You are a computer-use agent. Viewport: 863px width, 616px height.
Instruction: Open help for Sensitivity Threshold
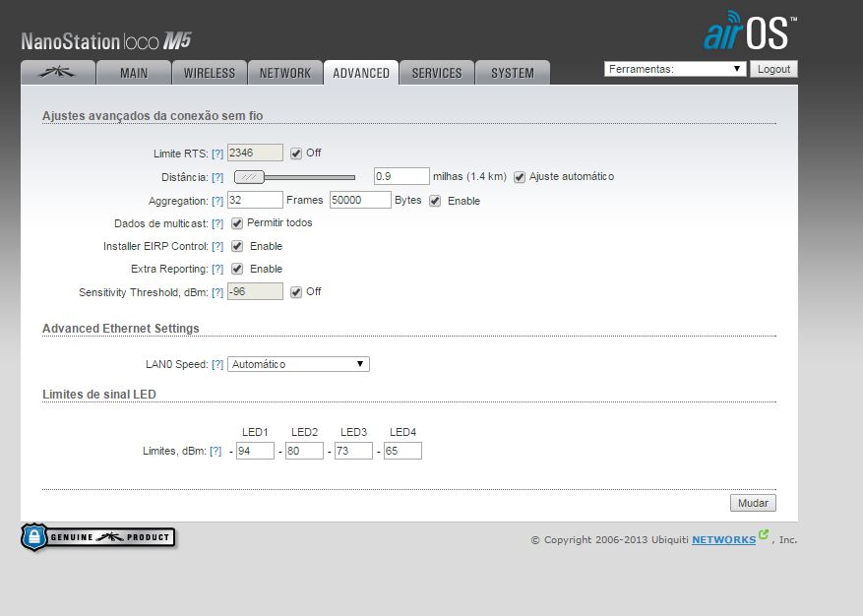tap(217, 292)
